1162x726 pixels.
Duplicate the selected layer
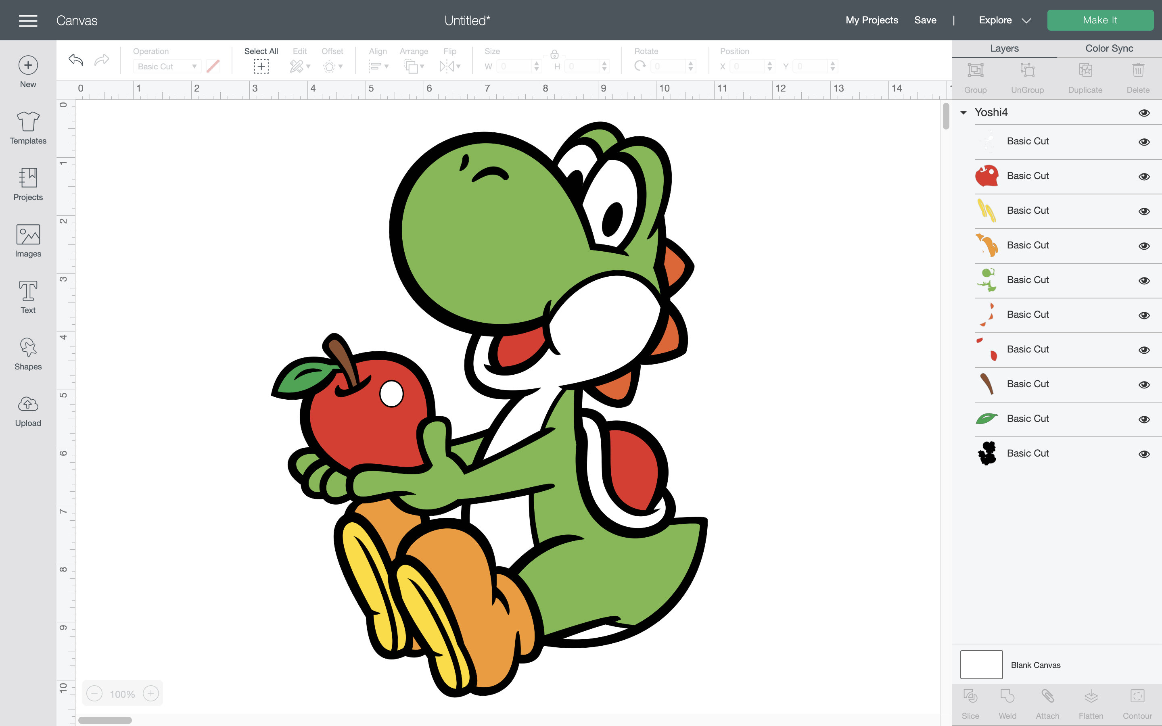(1085, 78)
